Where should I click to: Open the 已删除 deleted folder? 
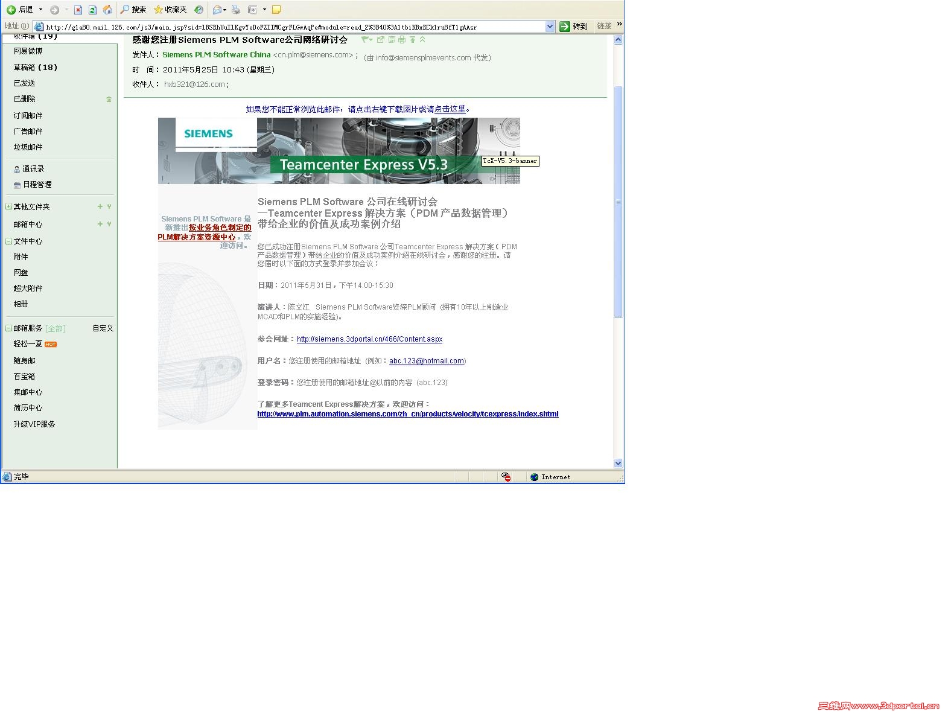(x=25, y=99)
